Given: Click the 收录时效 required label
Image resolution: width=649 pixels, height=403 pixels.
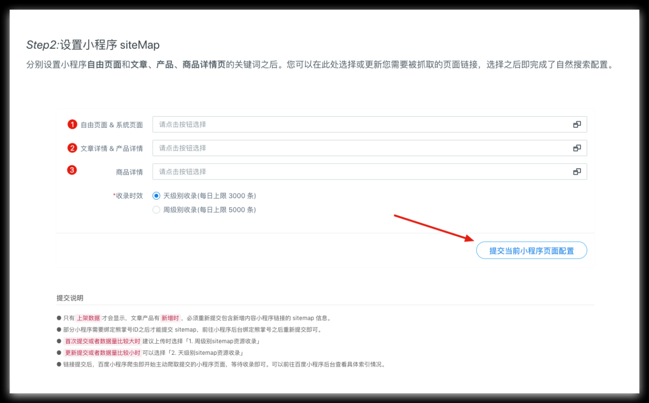Looking at the screenshot, I should point(128,196).
